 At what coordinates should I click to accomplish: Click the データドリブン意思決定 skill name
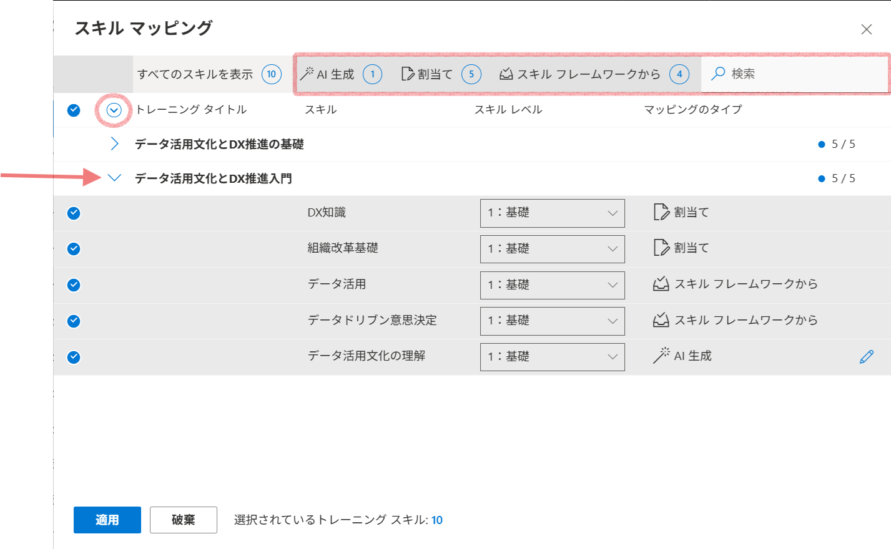tap(372, 320)
